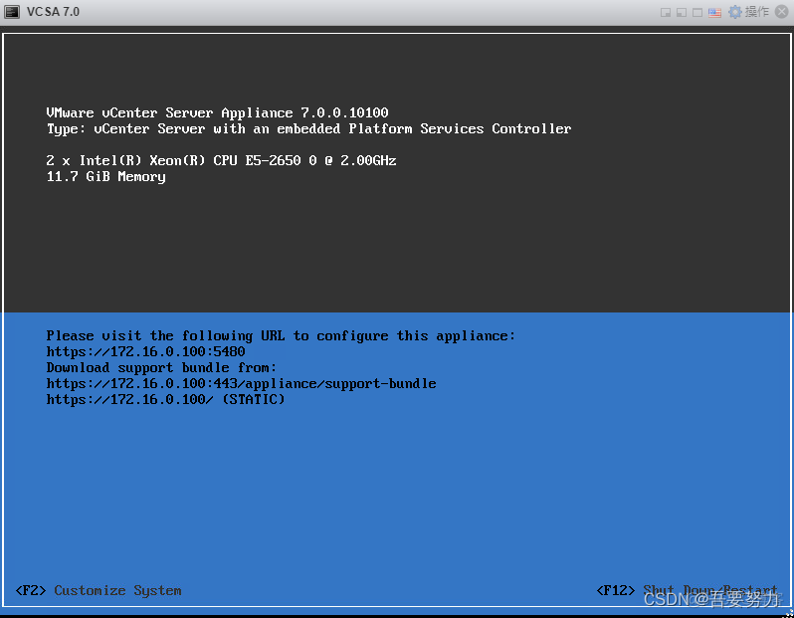Viewport: 794px width, 618px height.
Task: Click the support-bundle download URL text
Action: pos(241,383)
